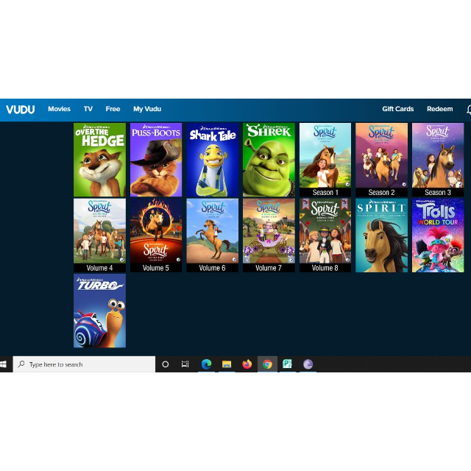Select the Over the Hedge poster
Screen dimensions: 471x471
tap(100, 160)
